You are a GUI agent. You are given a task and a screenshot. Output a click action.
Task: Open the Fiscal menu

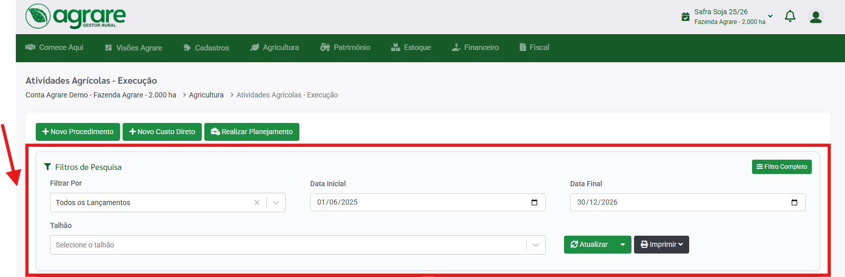tap(534, 47)
